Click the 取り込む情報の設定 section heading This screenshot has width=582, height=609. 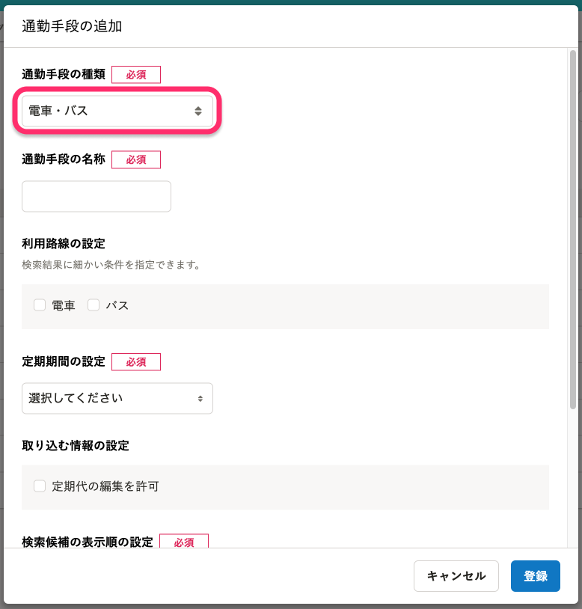[x=76, y=445]
